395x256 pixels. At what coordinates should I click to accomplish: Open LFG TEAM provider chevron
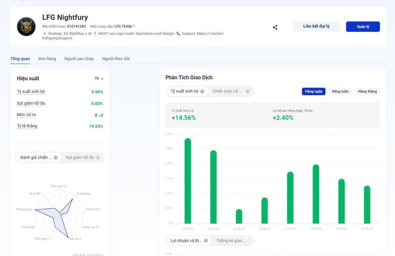click(x=134, y=26)
